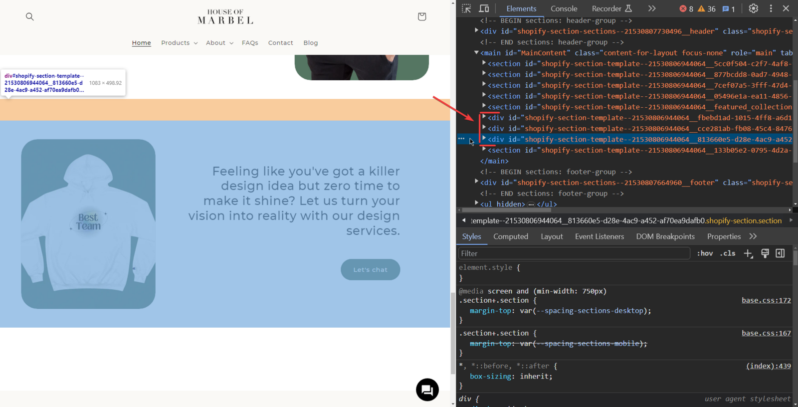Toggle device toolbar in DevTools
The image size is (798, 407).
[484, 8]
